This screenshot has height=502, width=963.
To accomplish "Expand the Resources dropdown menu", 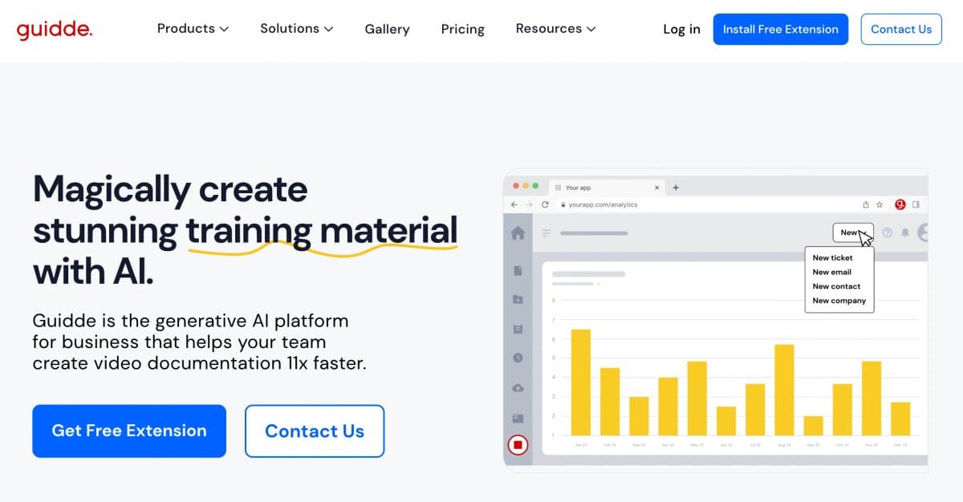I will pos(555,29).
